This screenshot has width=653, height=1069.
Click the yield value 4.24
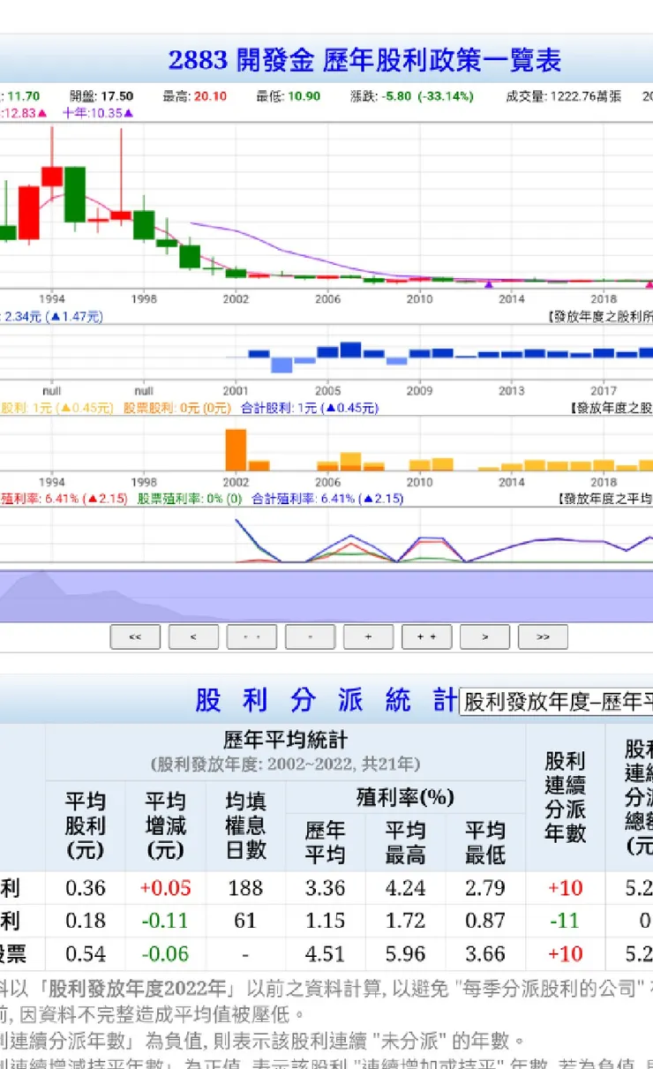pos(405,887)
